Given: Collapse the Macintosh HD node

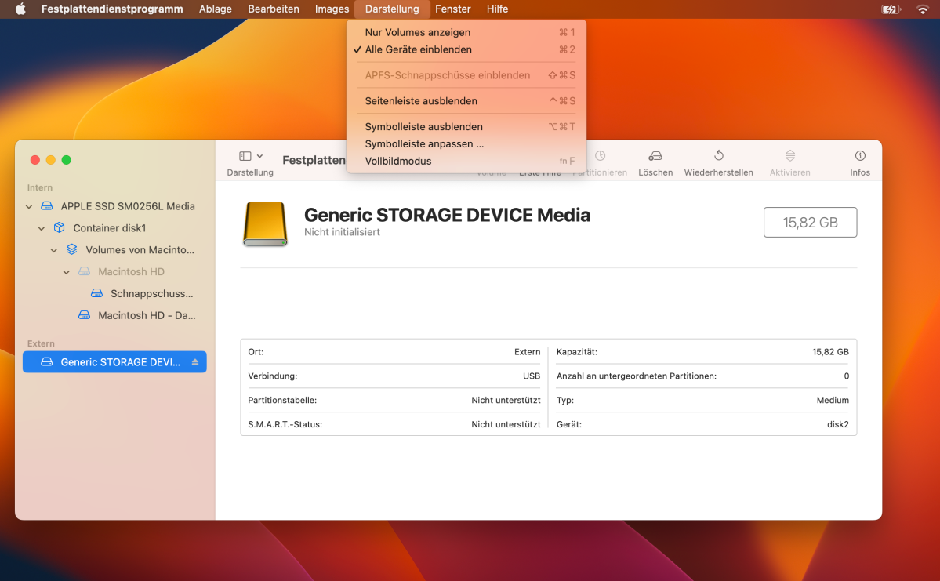Looking at the screenshot, I should pyautogui.click(x=67, y=272).
